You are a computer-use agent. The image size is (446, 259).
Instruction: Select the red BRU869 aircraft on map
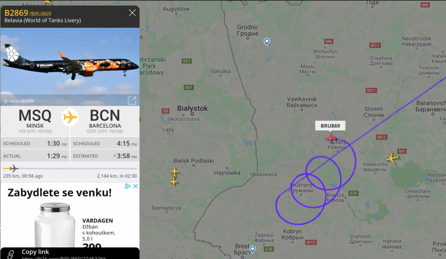click(x=331, y=139)
